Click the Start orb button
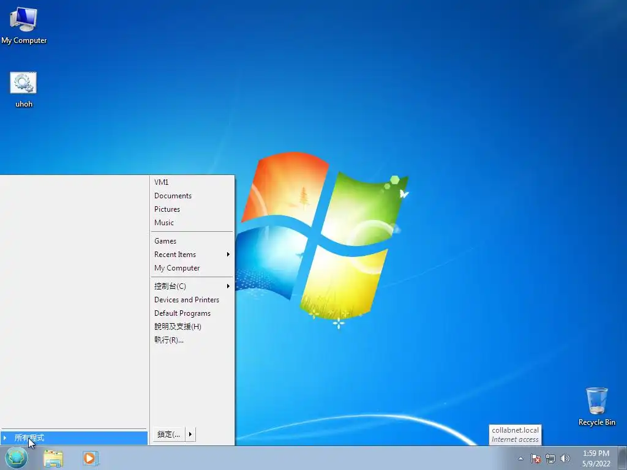 click(17, 458)
